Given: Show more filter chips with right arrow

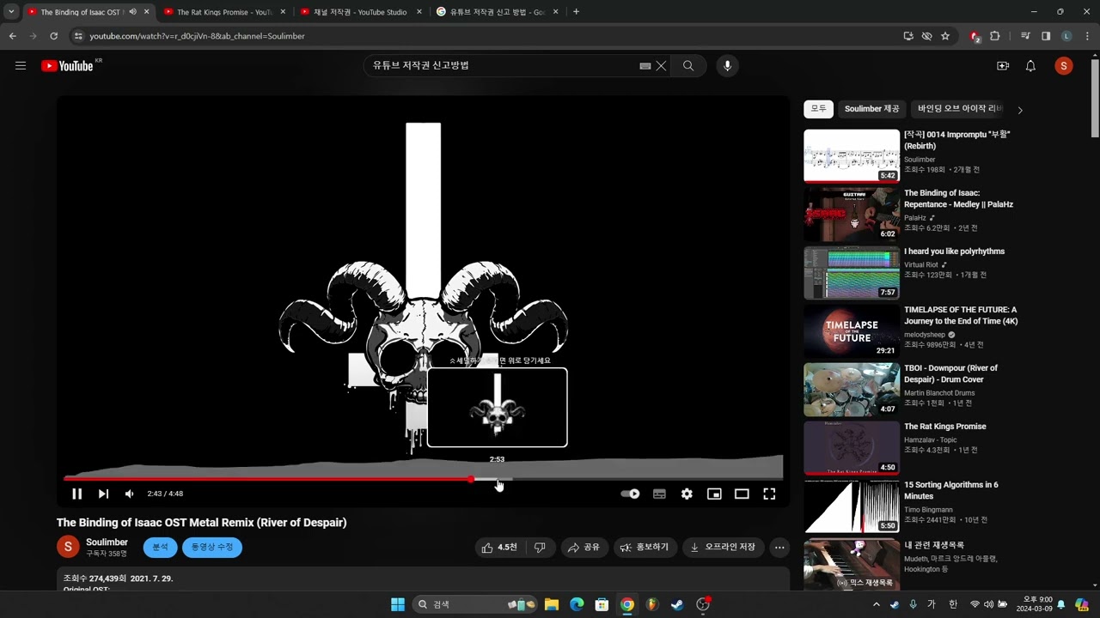Looking at the screenshot, I should (x=1020, y=110).
